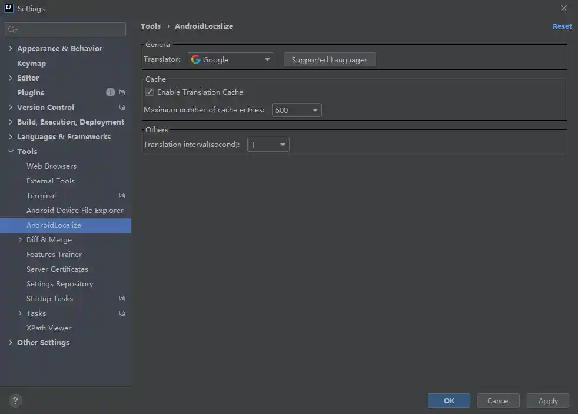Click the Reset link

click(x=562, y=26)
